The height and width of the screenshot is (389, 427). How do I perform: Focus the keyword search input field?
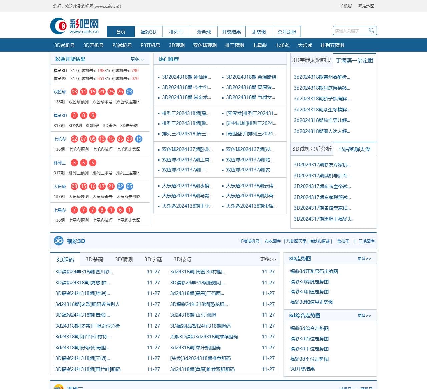click(x=350, y=31)
